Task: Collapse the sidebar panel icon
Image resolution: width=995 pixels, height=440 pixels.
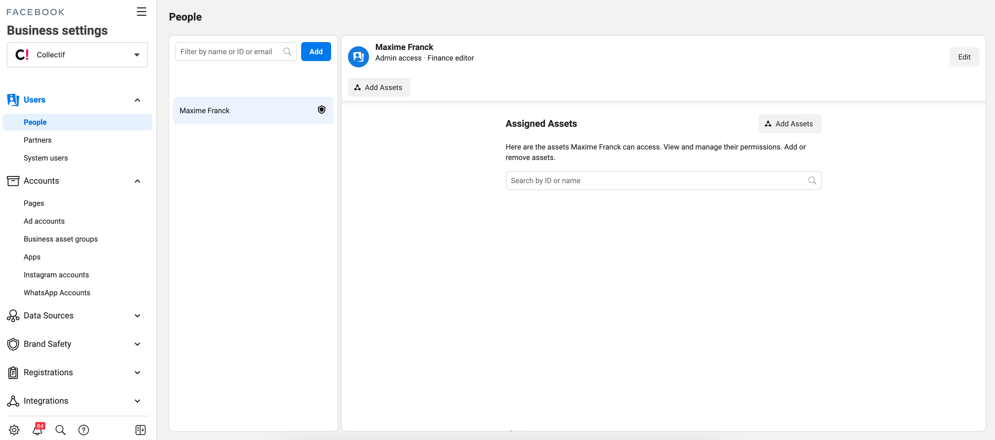Action: tap(141, 429)
